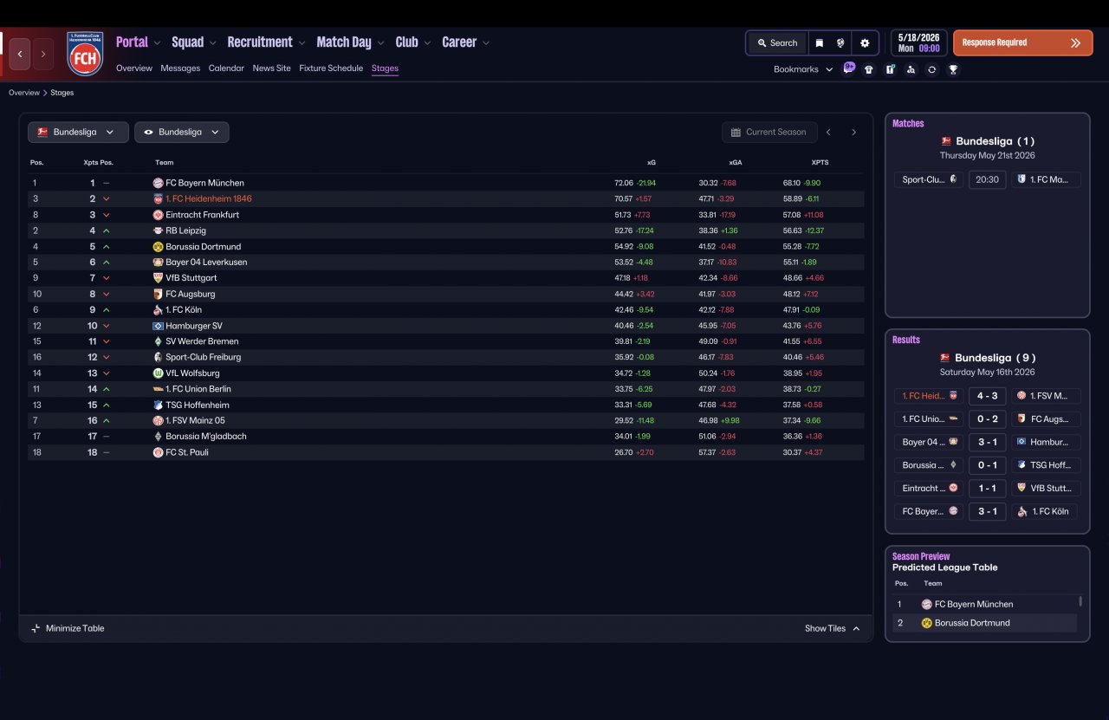Open the messages bubble with 9+ badge
1109x720 pixels.
[x=849, y=68]
